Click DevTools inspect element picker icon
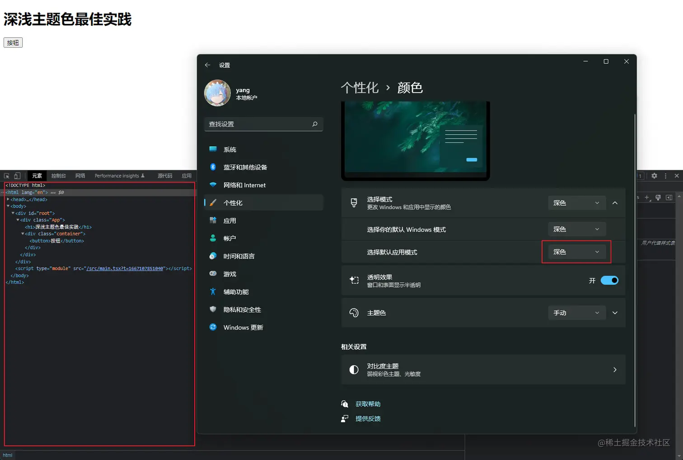 point(7,176)
